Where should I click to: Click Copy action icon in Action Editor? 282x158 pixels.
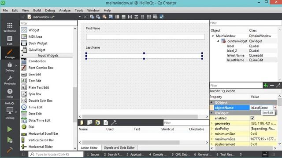click(x=90, y=122)
